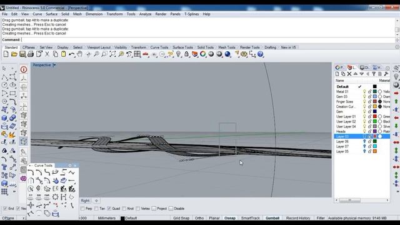400x225 pixels.
Task: Add a viewport tab with the plus icon
Action: coord(96,201)
